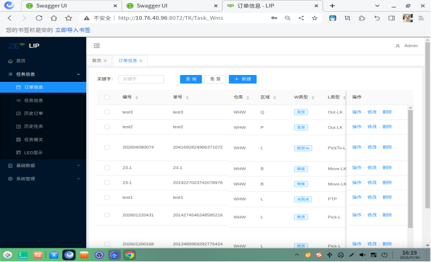431x262 pixels.
Task: Check the row checkbox for test2
Action: (x=107, y=127)
